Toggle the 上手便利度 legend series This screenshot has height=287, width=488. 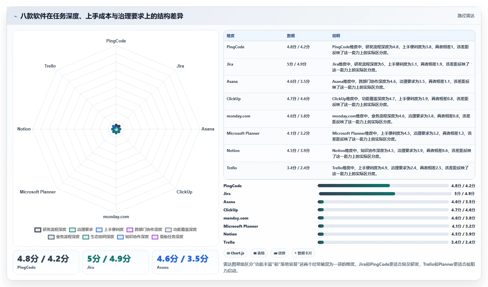(x=110, y=230)
